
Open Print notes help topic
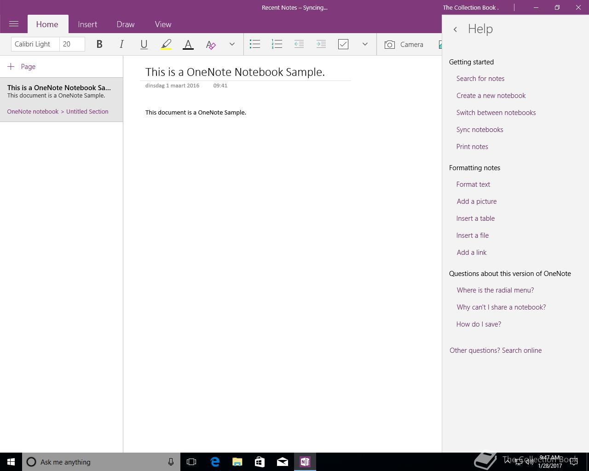pos(472,147)
